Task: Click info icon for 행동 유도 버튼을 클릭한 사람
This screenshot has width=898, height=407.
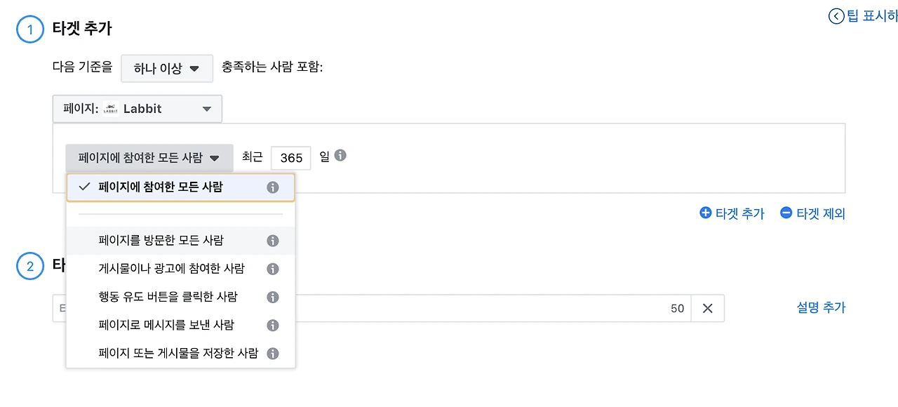Action: point(273,297)
